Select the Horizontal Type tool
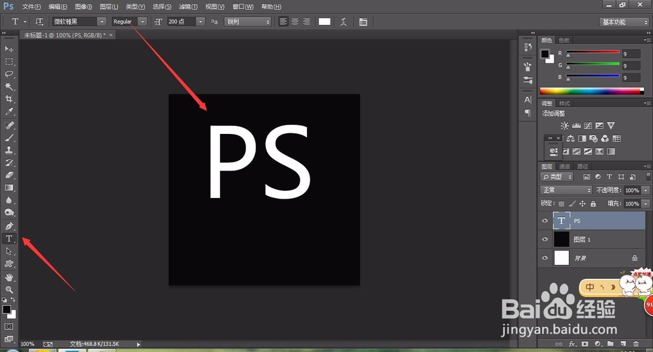 pos(8,238)
